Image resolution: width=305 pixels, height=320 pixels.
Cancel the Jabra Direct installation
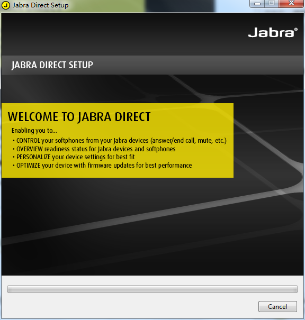[277, 306]
